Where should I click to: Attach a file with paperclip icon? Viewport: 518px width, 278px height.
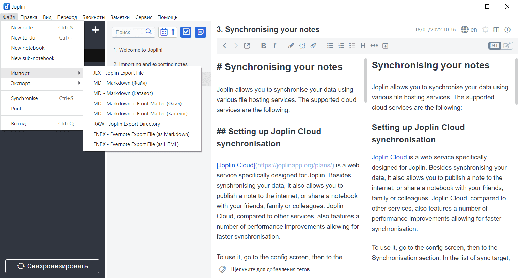click(313, 46)
